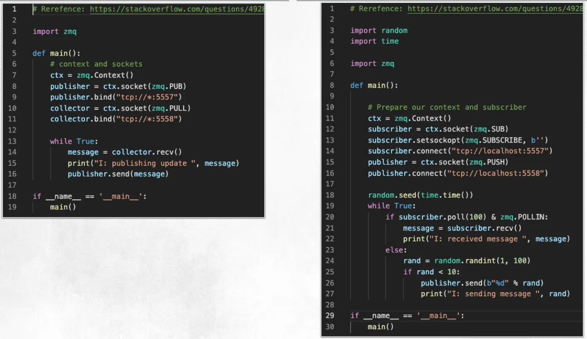
Task: Click the line 'publisher.send(message)'
Action: [118, 174]
